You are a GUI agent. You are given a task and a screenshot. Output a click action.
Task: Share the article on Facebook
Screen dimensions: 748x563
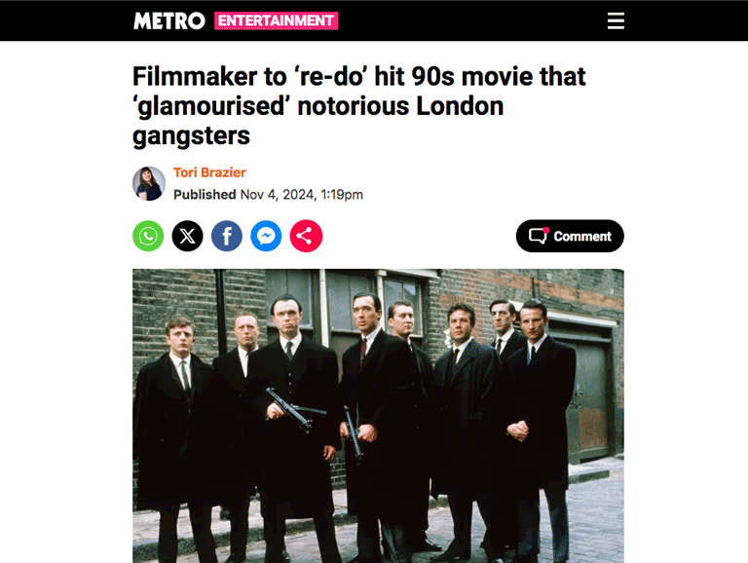[x=227, y=236]
